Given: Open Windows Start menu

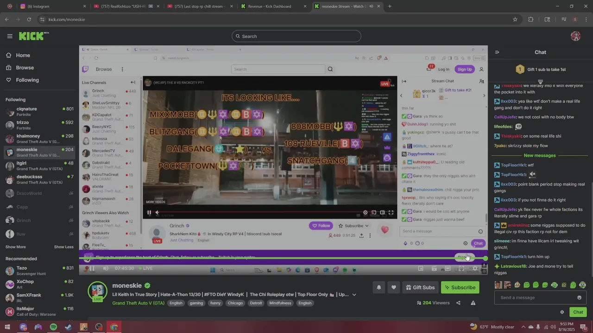Looking at the screenshot, I should click(x=7, y=327).
